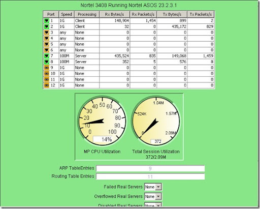Click the Processing column header
This screenshot has width=260, height=209.
pos(87,14)
